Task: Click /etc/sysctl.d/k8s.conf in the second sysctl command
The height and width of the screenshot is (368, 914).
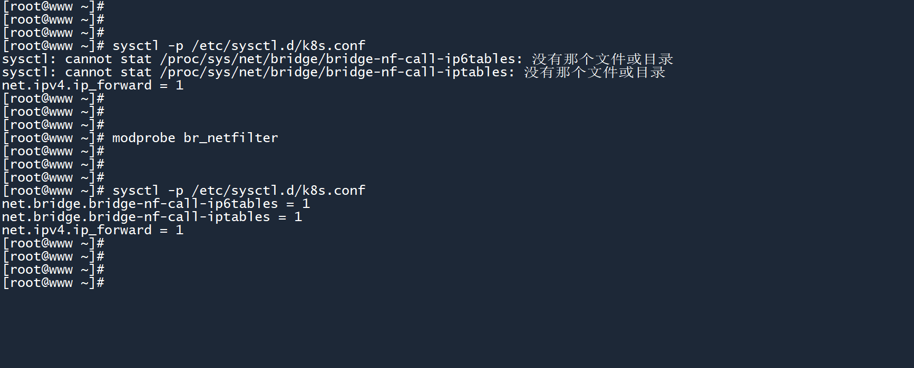Action: [x=278, y=191]
